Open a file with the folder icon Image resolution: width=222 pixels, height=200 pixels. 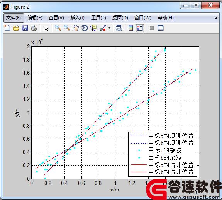pos(16,28)
